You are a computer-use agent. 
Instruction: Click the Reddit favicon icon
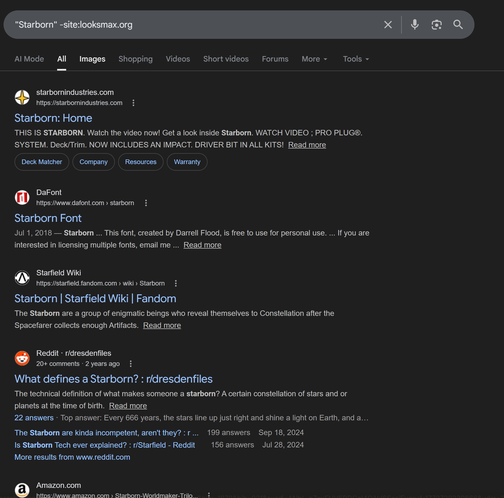pos(22,358)
